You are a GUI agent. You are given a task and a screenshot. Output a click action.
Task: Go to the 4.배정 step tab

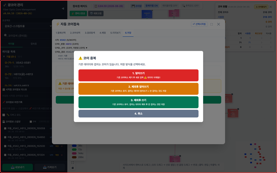tap(103, 33)
